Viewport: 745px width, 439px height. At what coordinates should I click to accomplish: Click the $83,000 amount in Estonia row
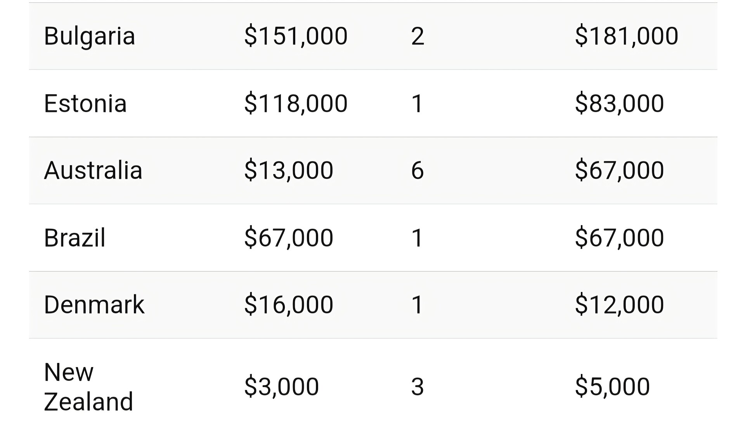pos(619,104)
